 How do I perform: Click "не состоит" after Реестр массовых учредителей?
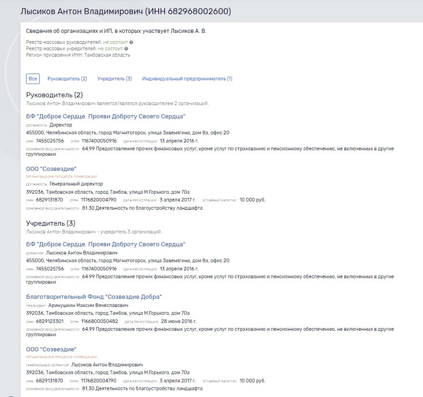[x=110, y=49]
